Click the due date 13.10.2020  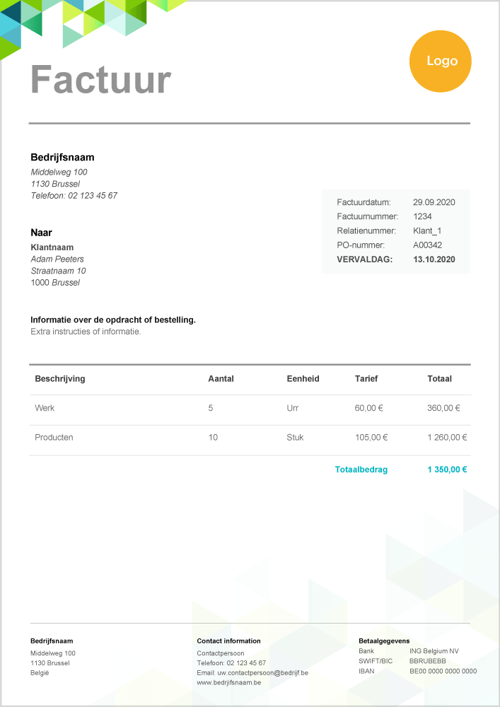pos(434,259)
